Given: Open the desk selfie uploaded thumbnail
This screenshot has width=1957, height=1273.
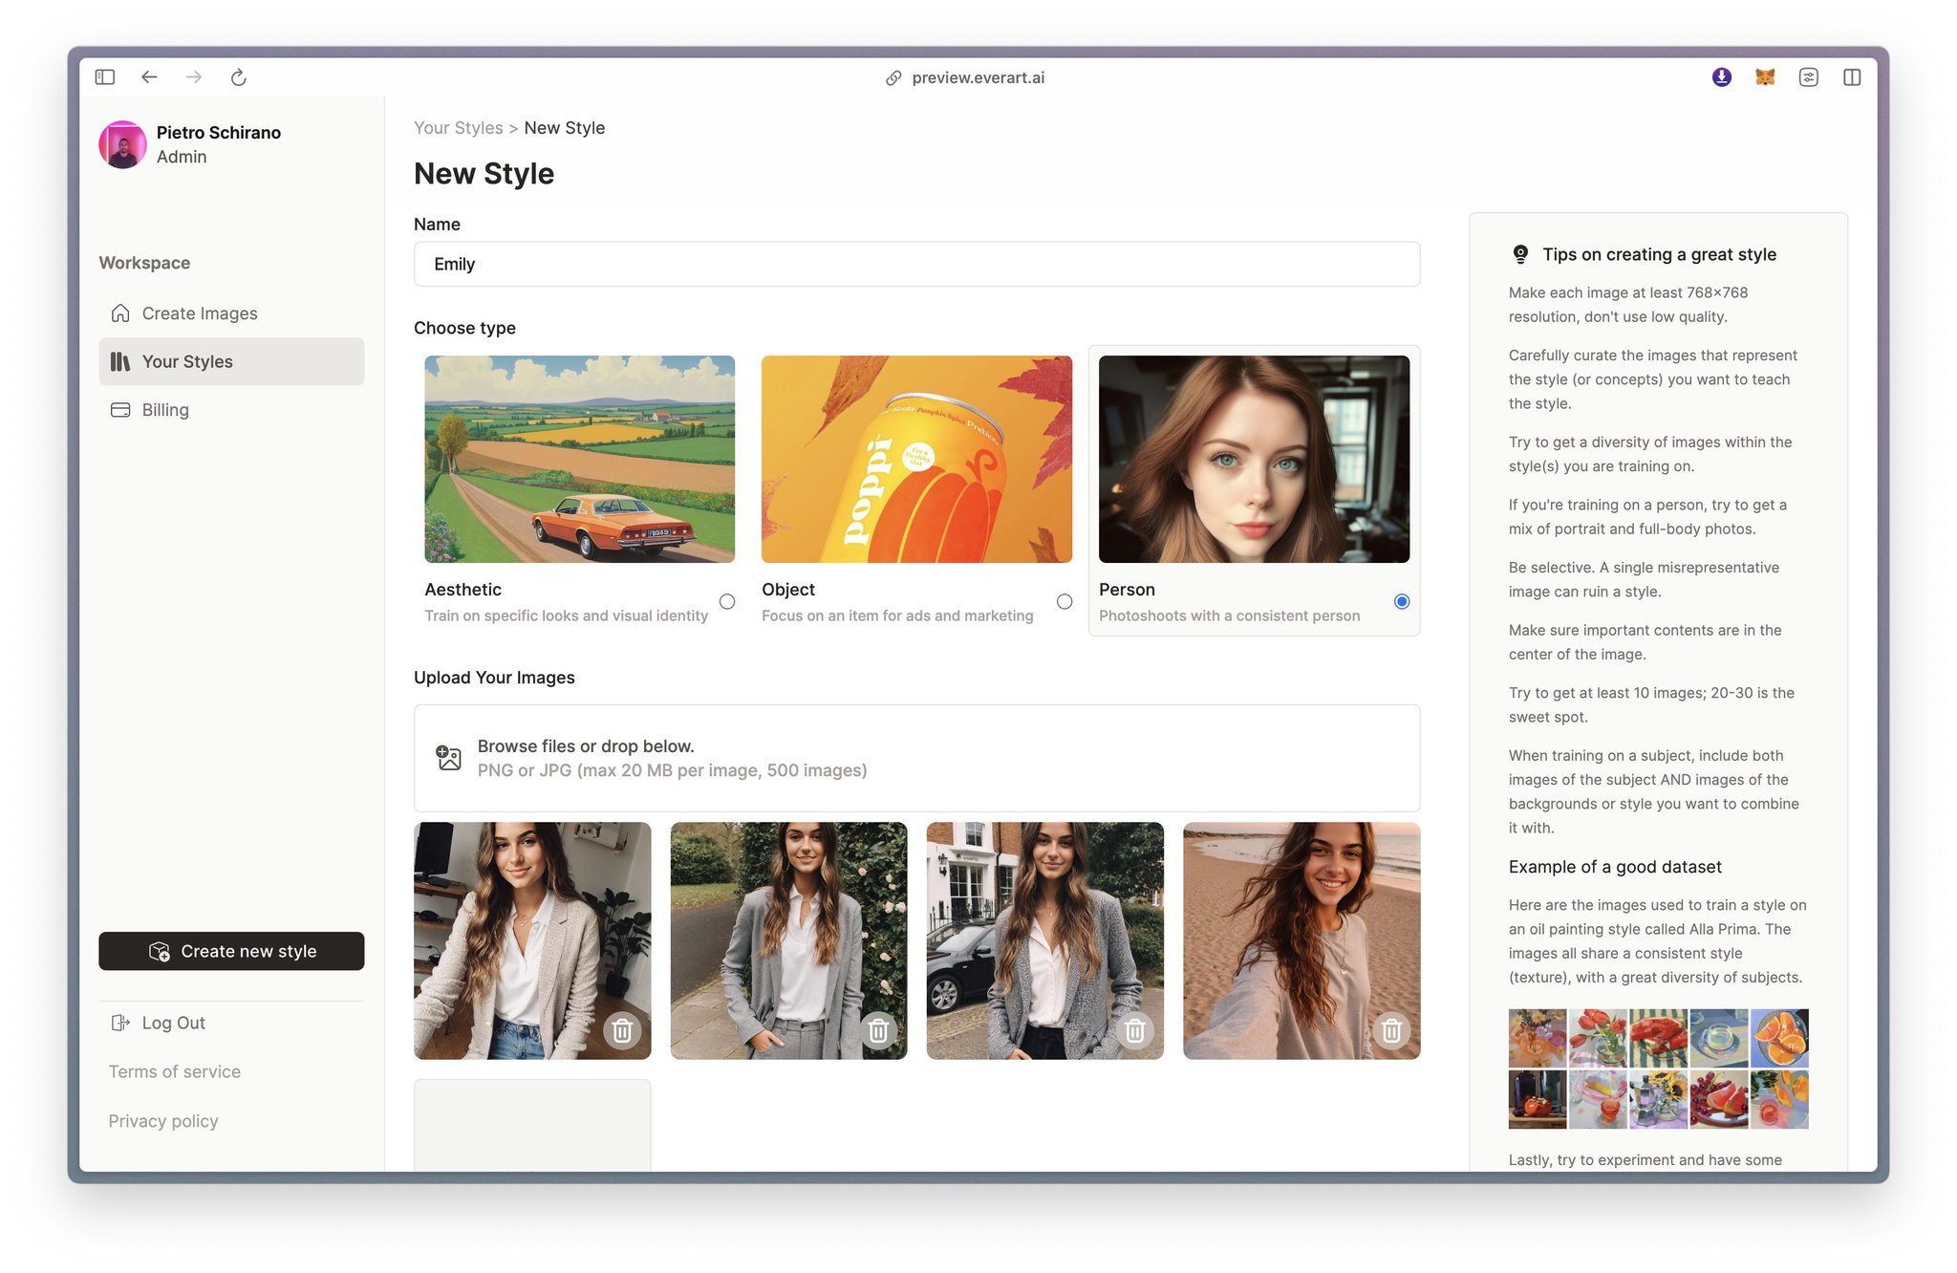Looking at the screenshot, I should [532, 940].
